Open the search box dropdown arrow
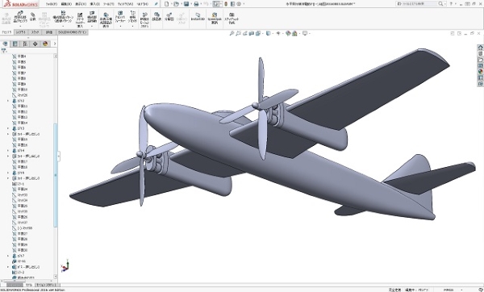The height and width of the screenshot is (292, 484). (x=445, y=4)
